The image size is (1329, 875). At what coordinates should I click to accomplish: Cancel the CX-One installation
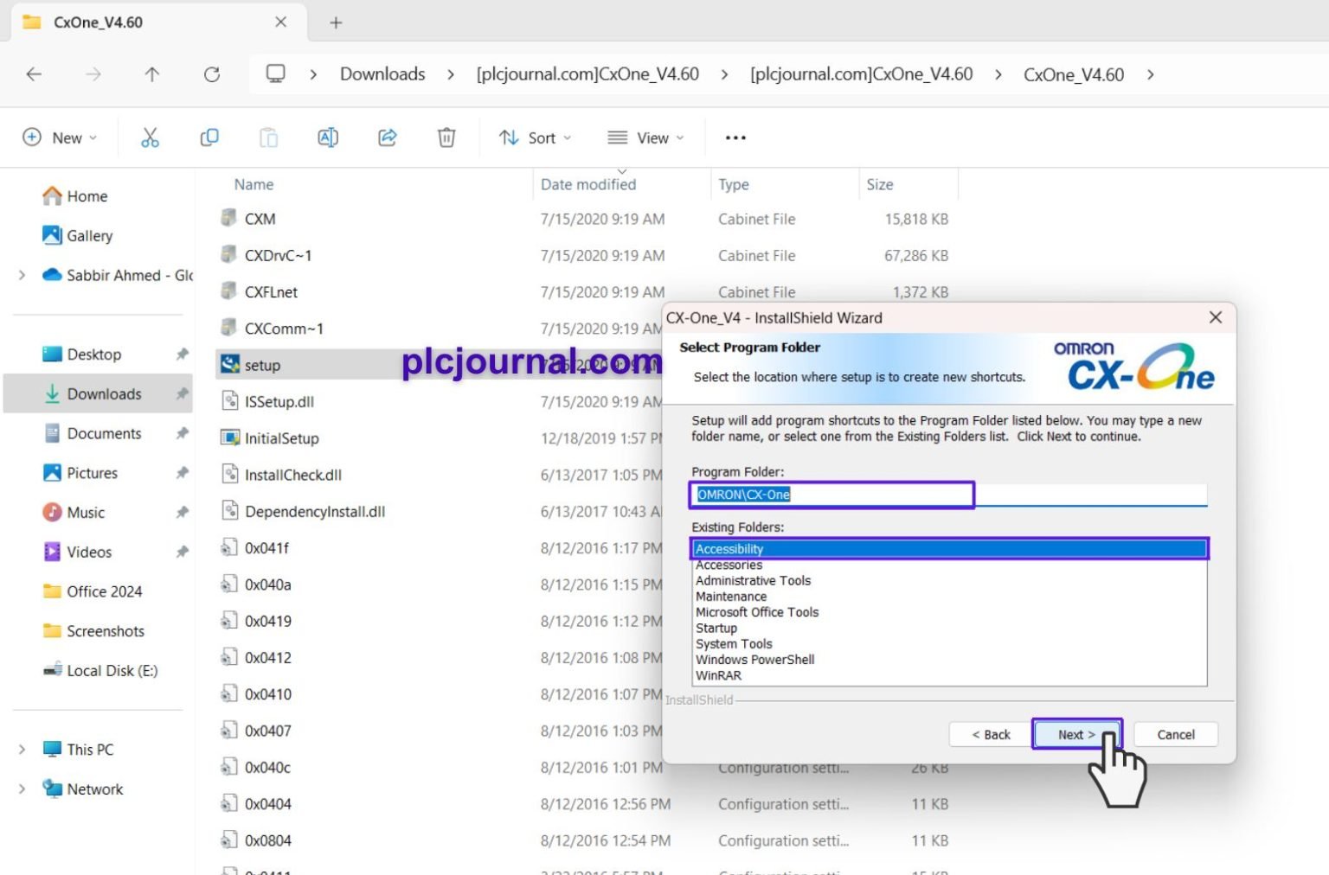1175,733
